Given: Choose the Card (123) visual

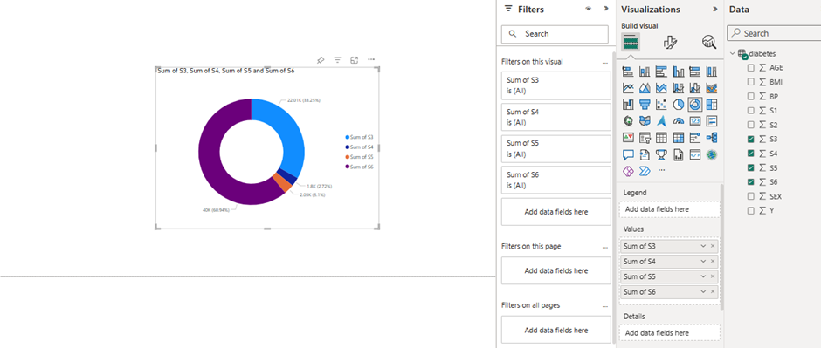Looking at the screenshot, I should click(x=695, y=121).
